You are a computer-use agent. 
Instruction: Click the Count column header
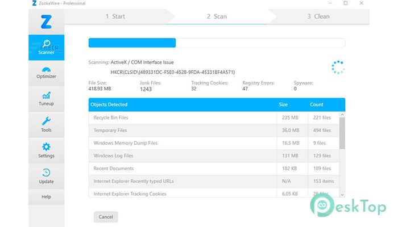click(x=317, y=104)
